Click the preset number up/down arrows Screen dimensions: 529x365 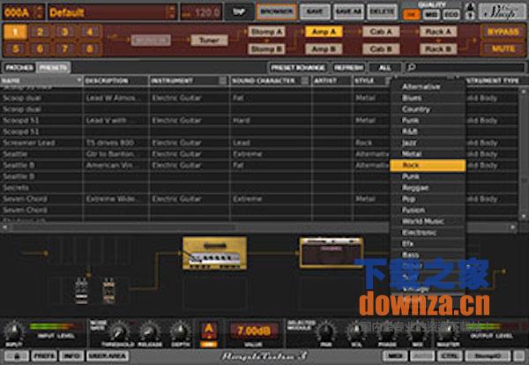[40, 12]
